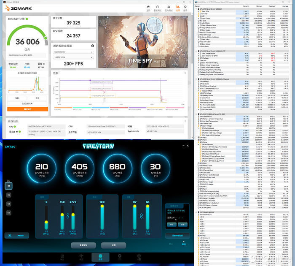295x266 pixels.
Task: Open the orange Results chart icon
Action: coord(178,8)
